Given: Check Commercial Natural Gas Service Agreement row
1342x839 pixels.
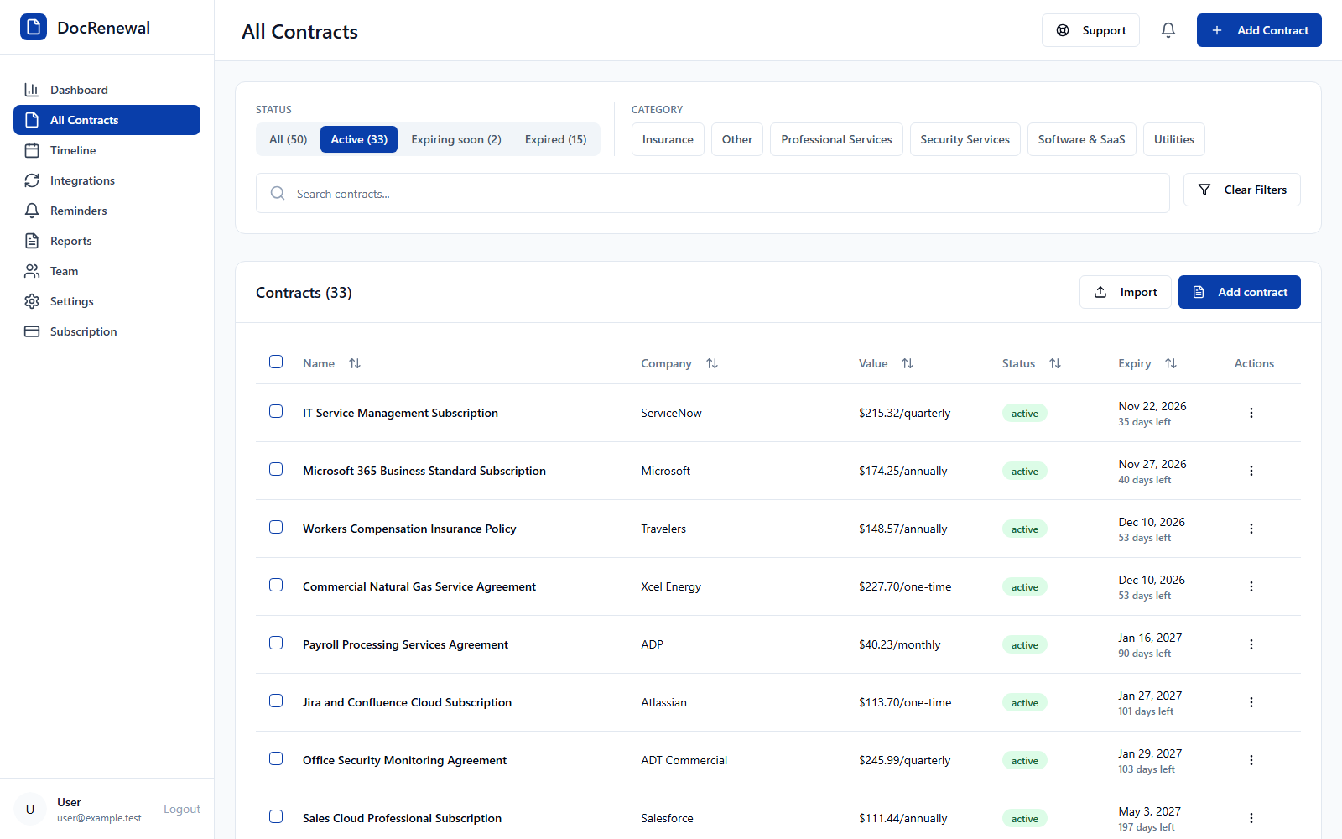Looking at the screenshot, I should [276, 585].
